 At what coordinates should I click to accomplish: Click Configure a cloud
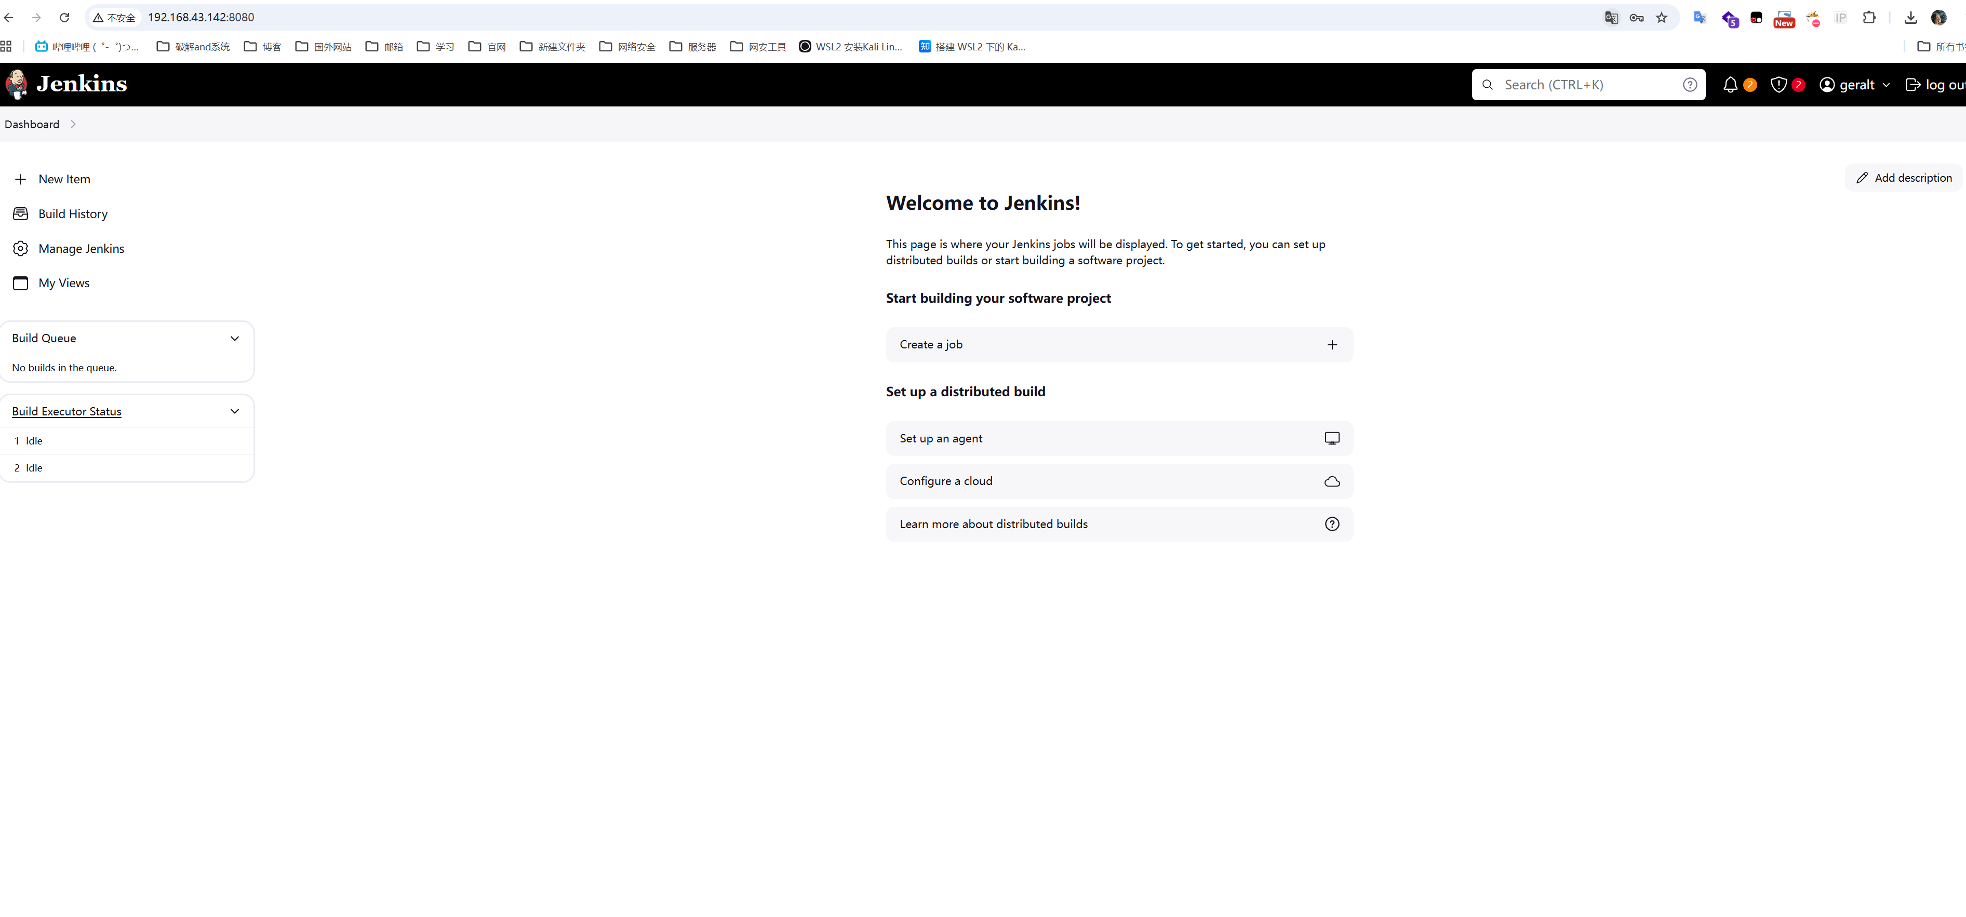click(x=1119, y=481)
